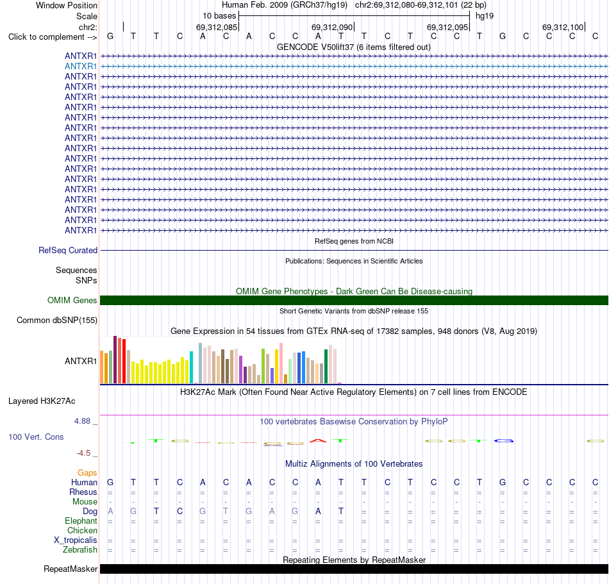Screen dimensions: 609x584
Task: Click the Dog alignment row label
Action: click(90, 512)
